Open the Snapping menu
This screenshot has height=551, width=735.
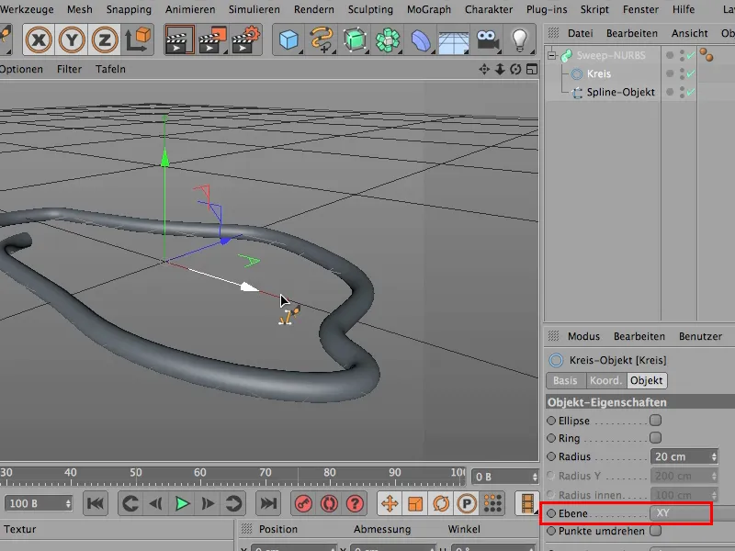[129, 9]
